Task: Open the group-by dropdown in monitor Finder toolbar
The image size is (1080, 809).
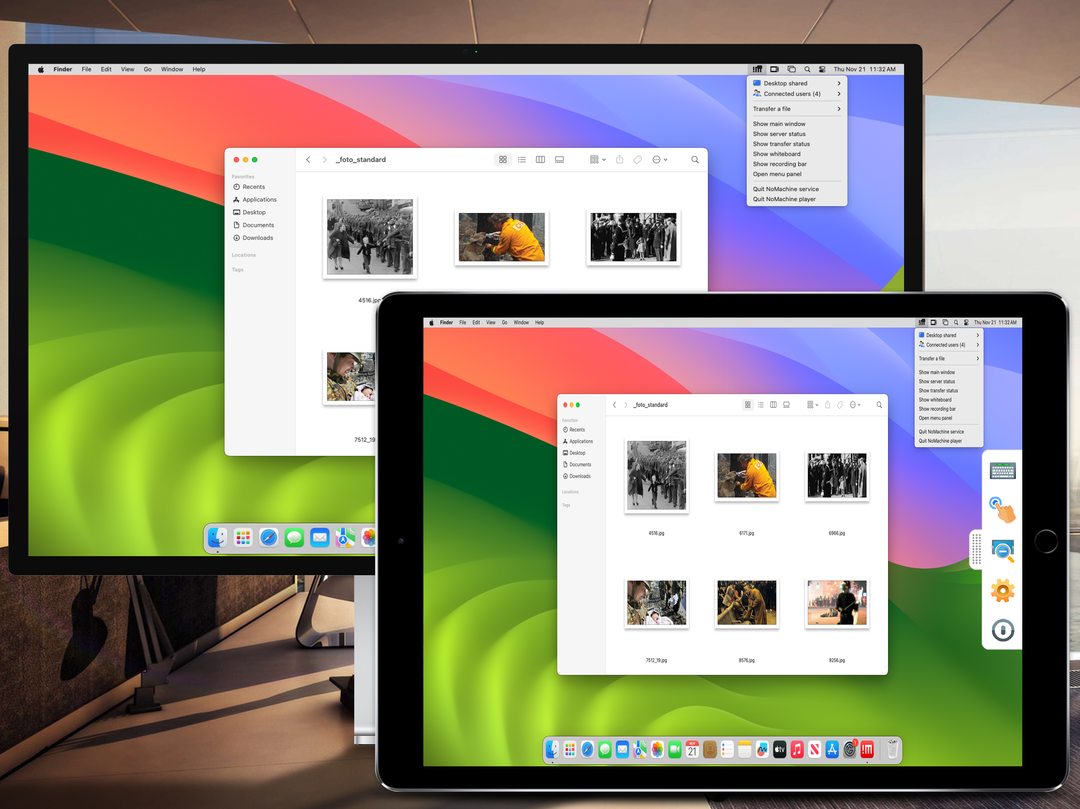Action: pyautogui.click(x=597, y=160)
